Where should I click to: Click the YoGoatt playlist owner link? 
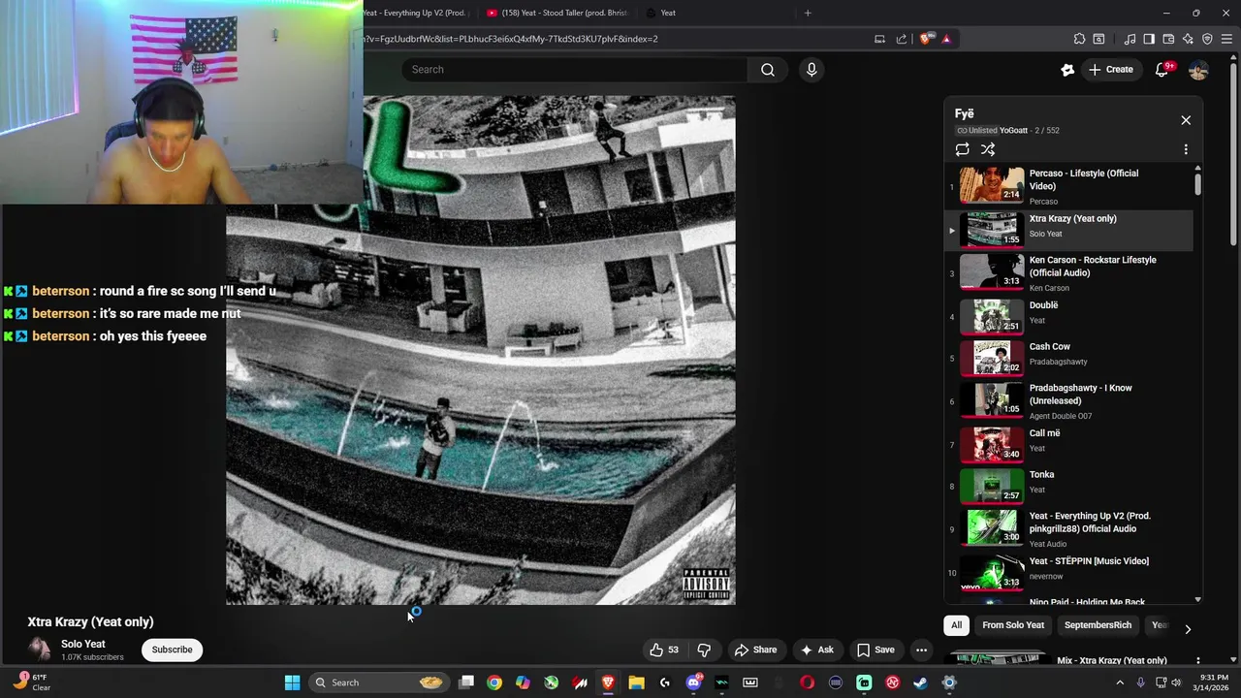1013,131
